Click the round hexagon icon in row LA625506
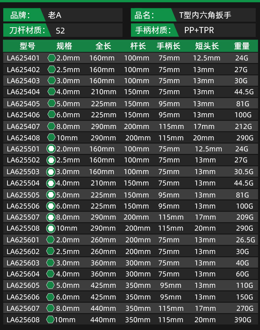 (x=51, y=206)
